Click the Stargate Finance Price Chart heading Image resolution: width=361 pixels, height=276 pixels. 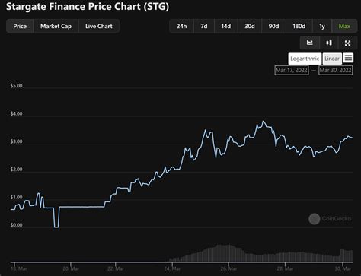pos(88,7)
